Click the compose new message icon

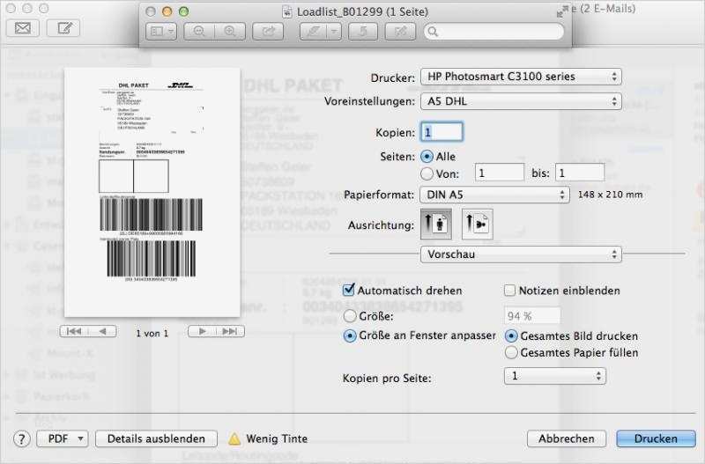point(63,28)
